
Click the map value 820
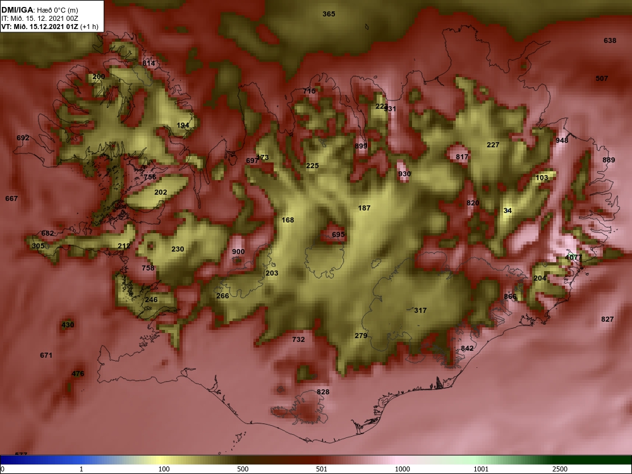pyautogui.click(x=473, y=203)
